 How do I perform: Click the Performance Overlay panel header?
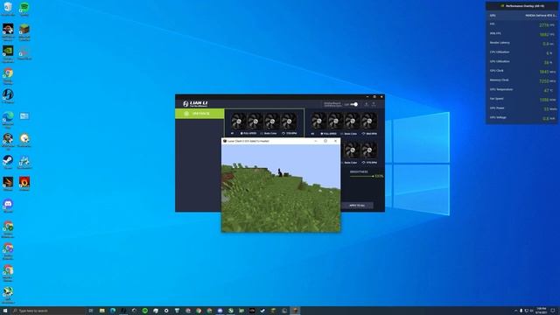coord(521,6)
